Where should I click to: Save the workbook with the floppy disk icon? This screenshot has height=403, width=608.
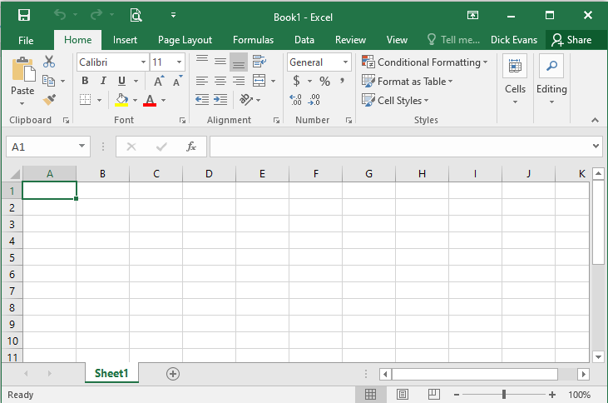point(24,16)
